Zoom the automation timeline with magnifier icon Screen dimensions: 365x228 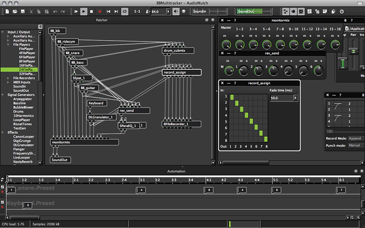pos(352,218)
